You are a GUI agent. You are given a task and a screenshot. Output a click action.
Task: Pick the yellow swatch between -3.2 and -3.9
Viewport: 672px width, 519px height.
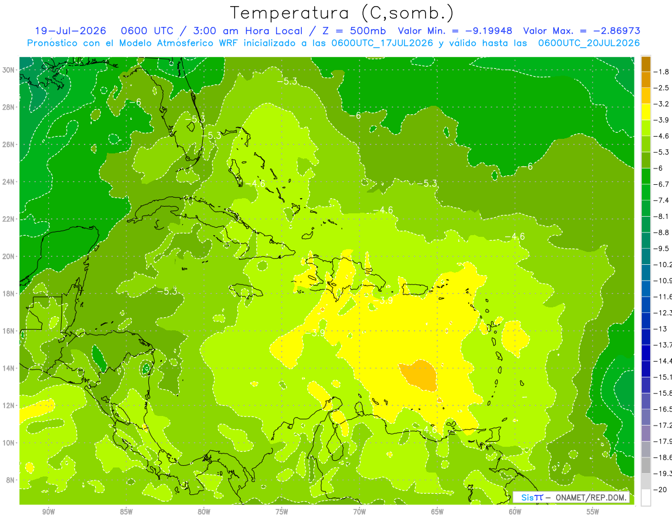646,112
